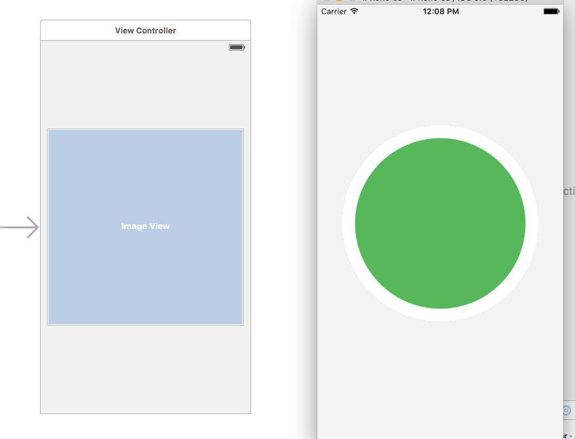
Task: Click the green circle image in the simulator
Action: (440, 223)
